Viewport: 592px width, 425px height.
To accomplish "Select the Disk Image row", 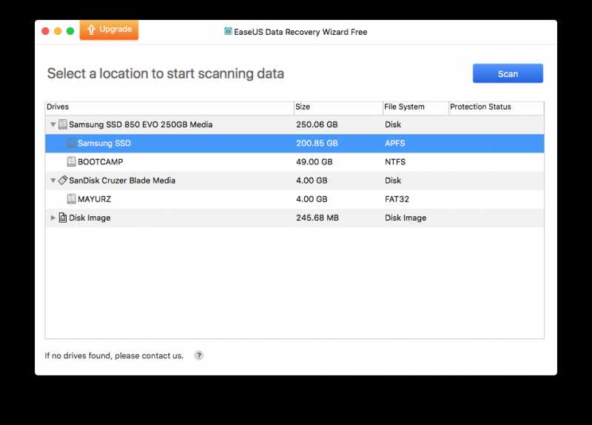I will [x=295, y=218].
